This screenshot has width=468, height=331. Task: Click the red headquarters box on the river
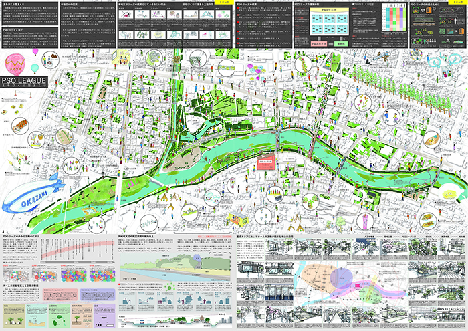coord(265,164)
